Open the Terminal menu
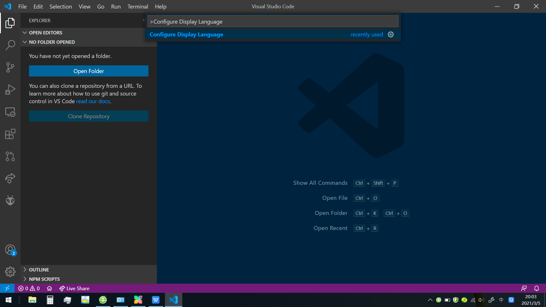Image resolution: width=546 pixels, height=307 pixels. [x=138, y=6]
